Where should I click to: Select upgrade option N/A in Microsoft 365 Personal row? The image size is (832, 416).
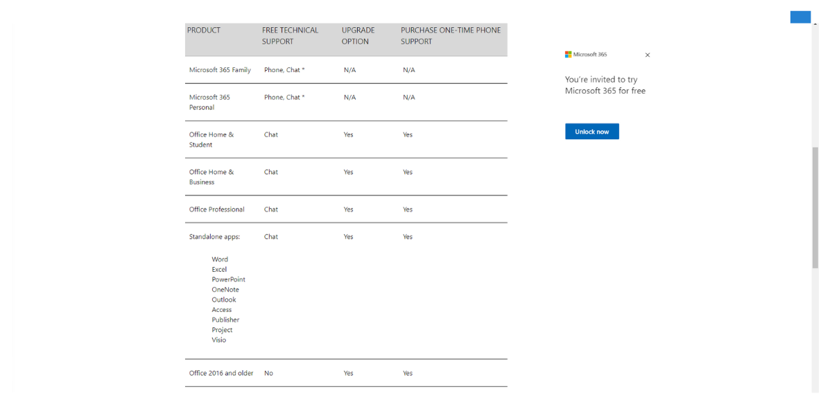pos(350,97)
